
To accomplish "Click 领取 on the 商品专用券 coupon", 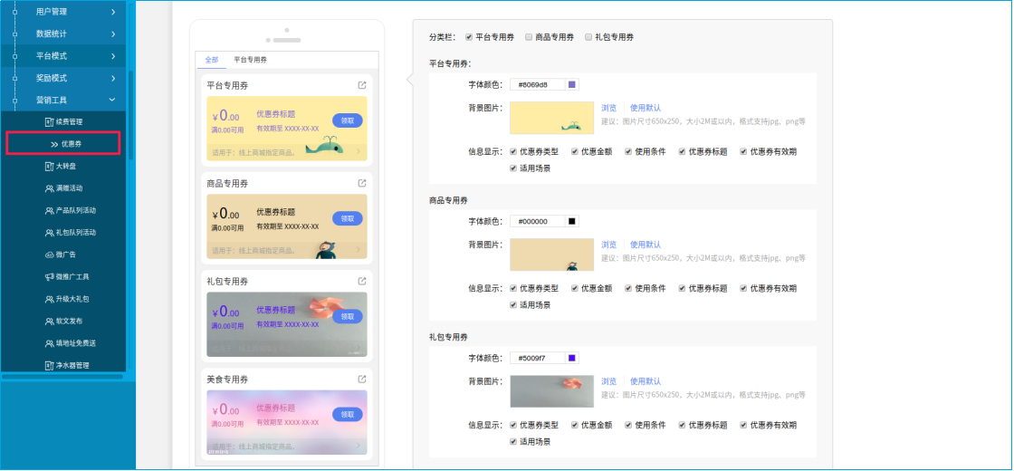I will (x=348, y=218).
